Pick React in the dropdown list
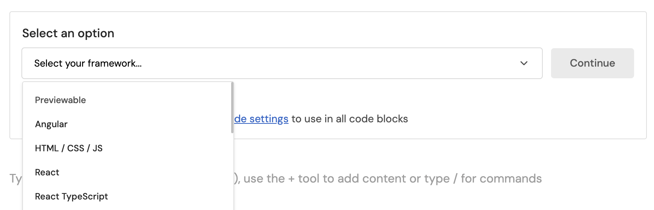This screenshot has height=210, width=654. [x=47, y=172]
